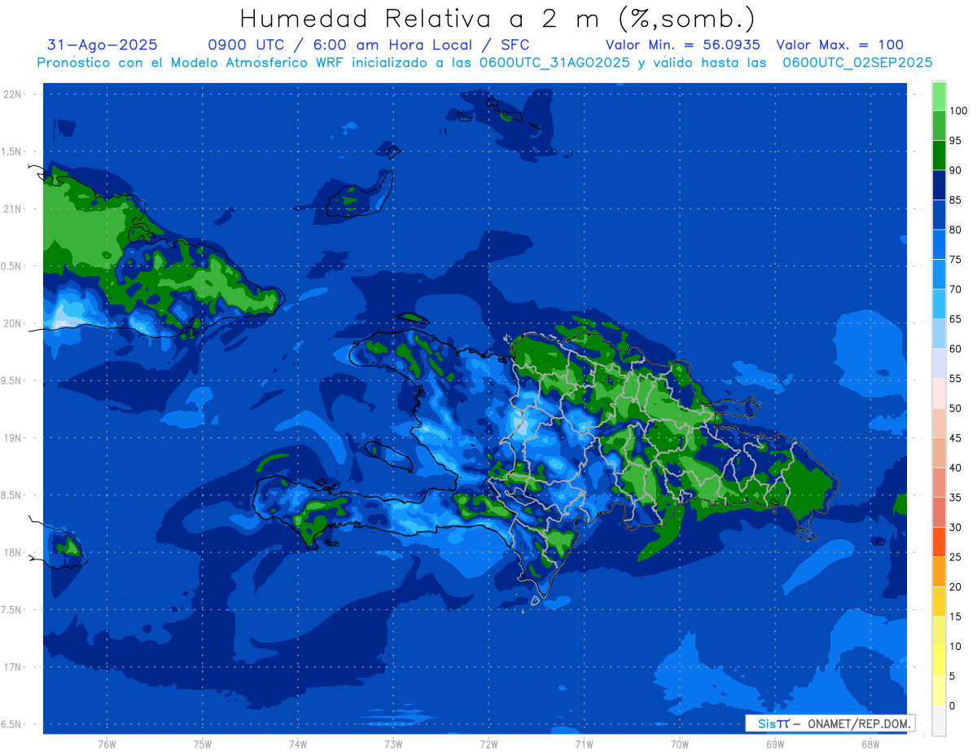Pick the blue swatch between 75 and 80

(939, 244)
